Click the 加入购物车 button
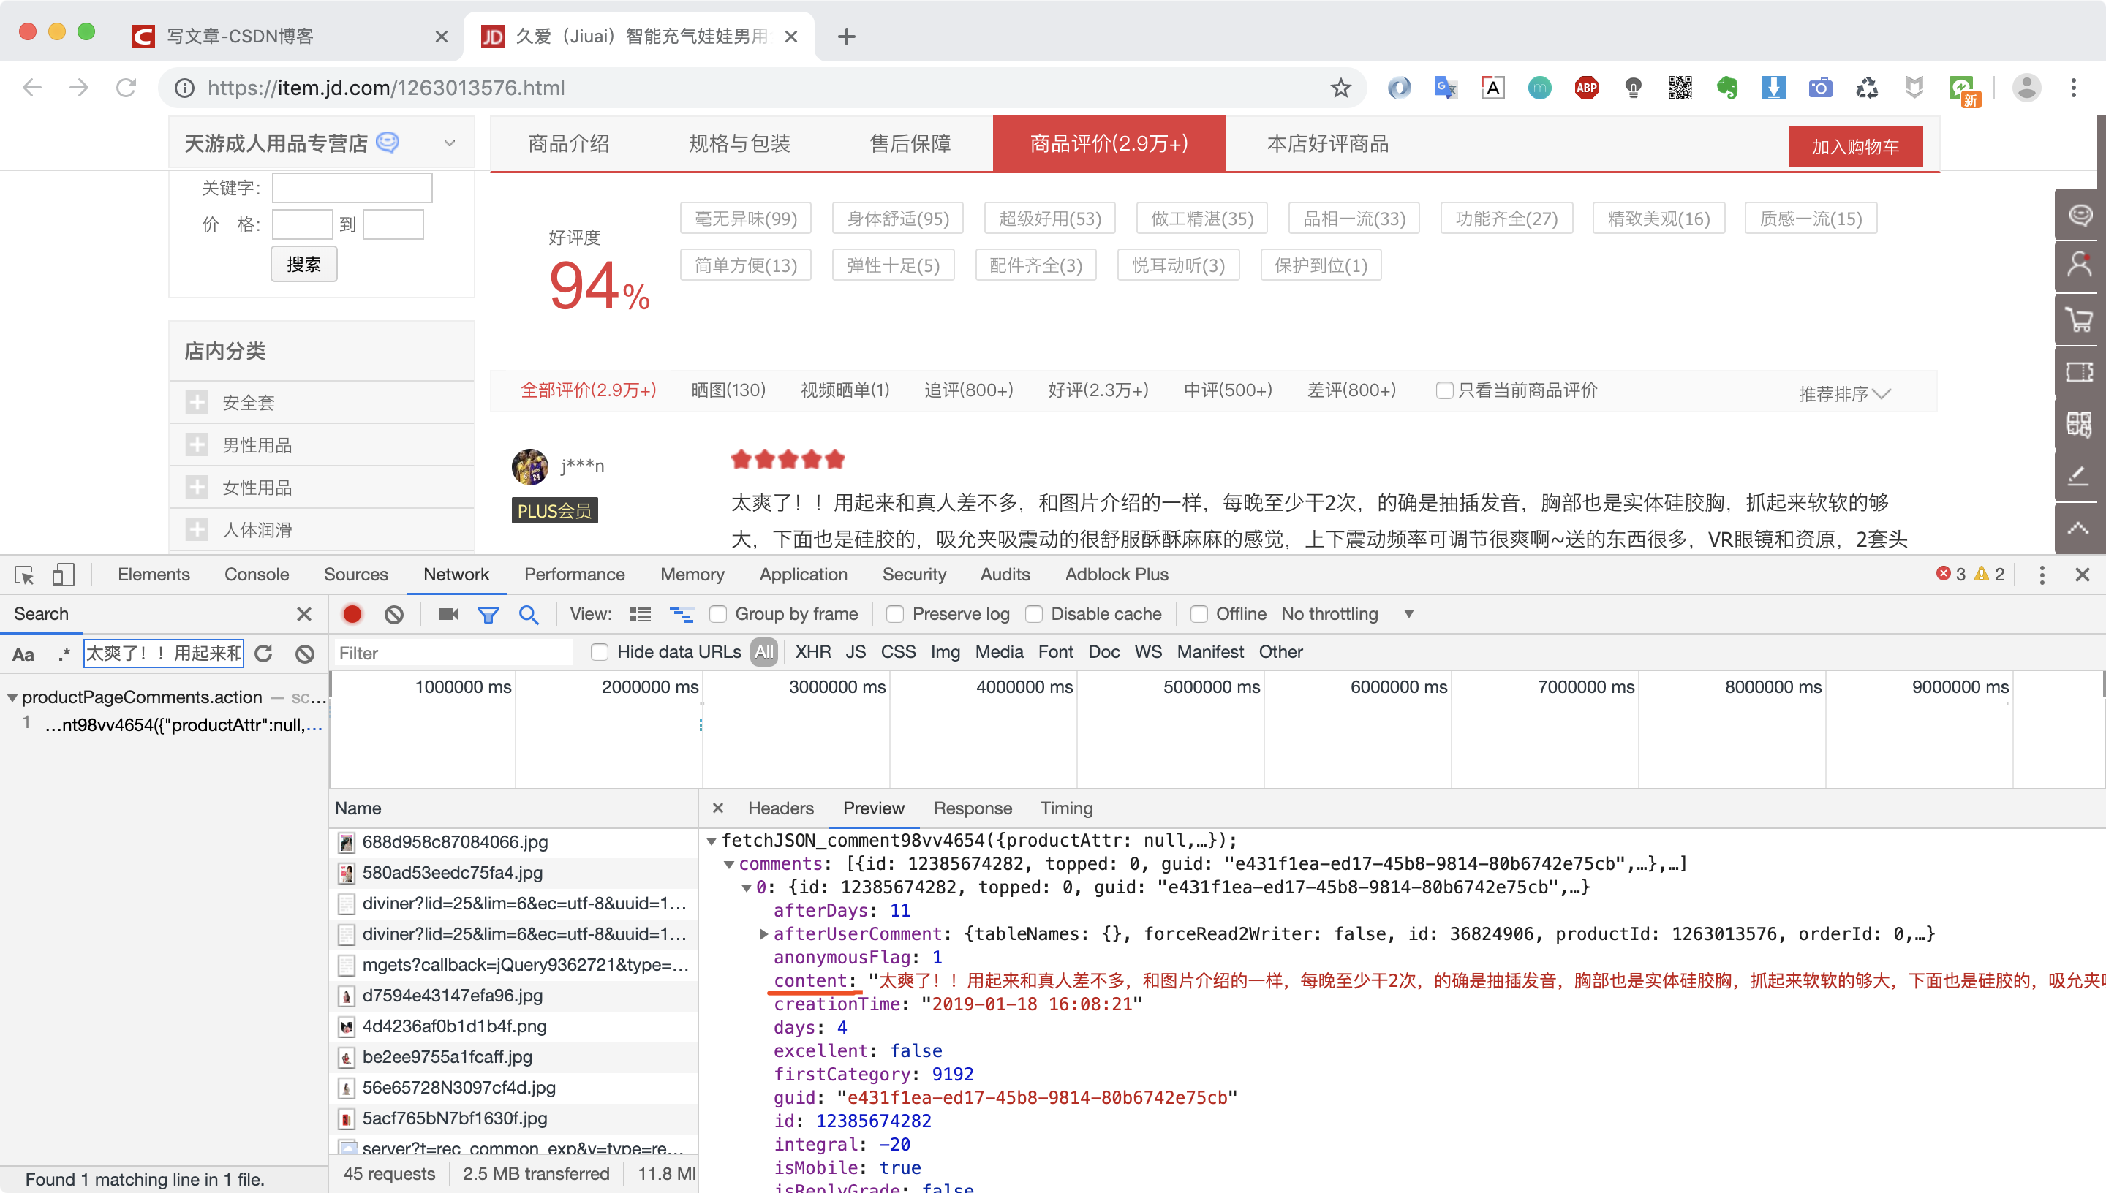 1855,146
